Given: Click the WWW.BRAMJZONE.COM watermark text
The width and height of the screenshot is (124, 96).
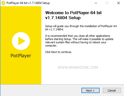Looking at the screenshot, I should coord(78,67).
